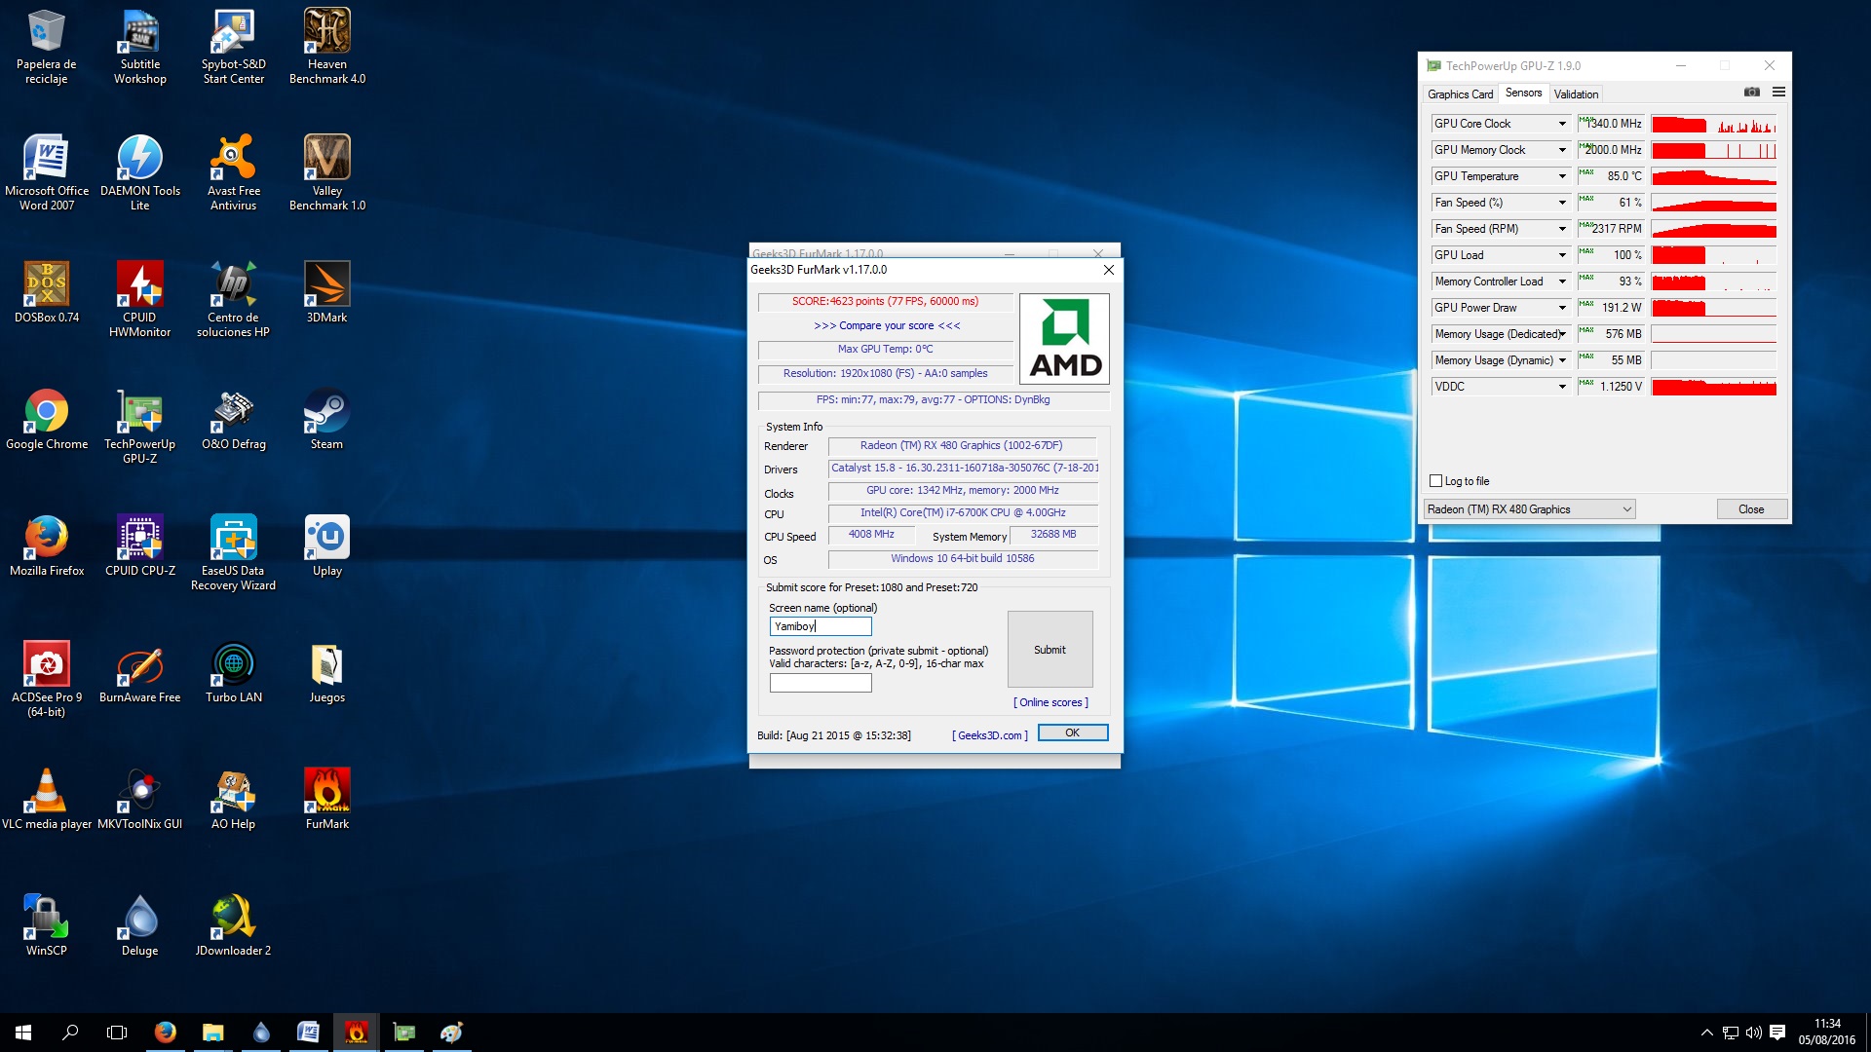This screenshot has width=1871, height=1052.
Task: Open Avast Free Antivirus icon
Action: click(233, 173)
